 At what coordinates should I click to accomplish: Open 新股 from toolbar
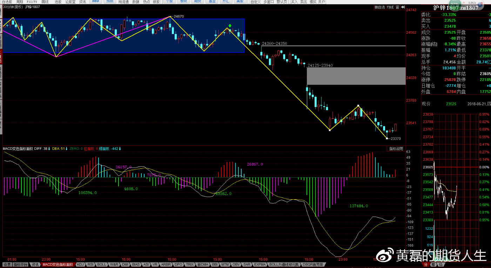156,2
